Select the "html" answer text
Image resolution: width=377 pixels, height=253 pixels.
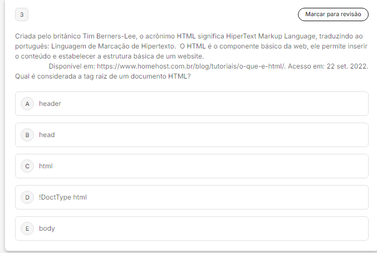46,166
